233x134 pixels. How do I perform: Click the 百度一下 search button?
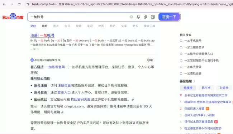pyautogui.click(x=169, y=17)
